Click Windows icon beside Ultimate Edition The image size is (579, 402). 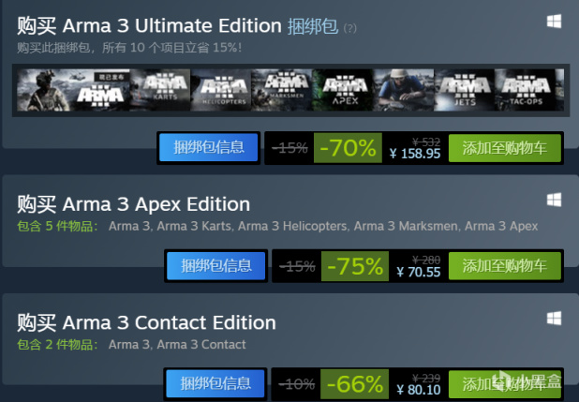(554, 21)
